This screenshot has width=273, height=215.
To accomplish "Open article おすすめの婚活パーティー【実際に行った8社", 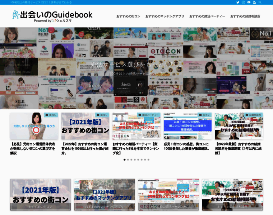I will click(x=136, y=148).
